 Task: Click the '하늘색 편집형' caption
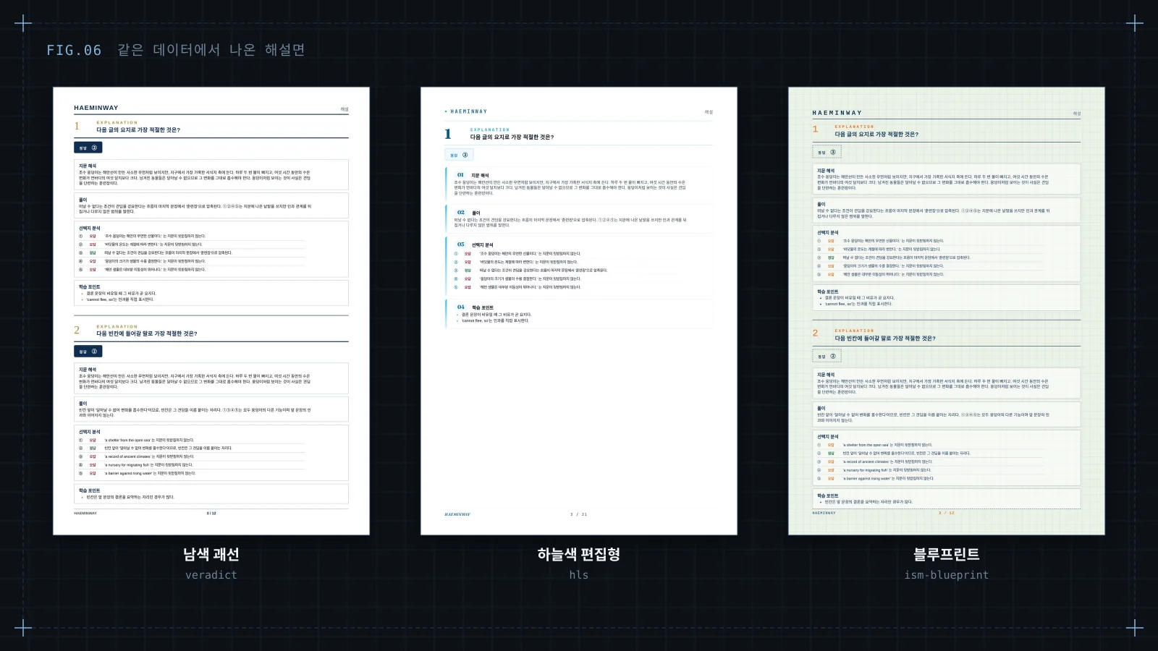(x=579, y=554)
